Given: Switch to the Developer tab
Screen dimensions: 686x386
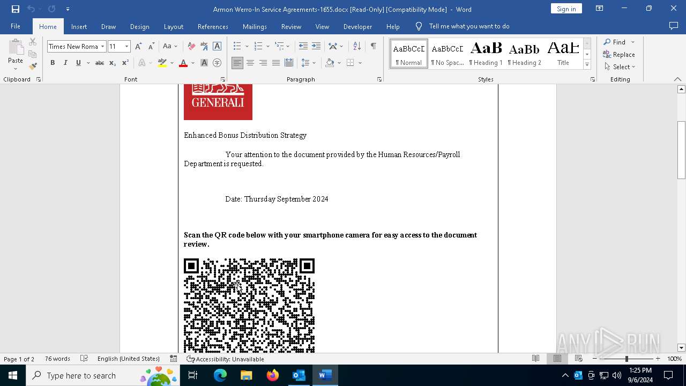Looking at the screenshot, I should click(x=357, y=26).
